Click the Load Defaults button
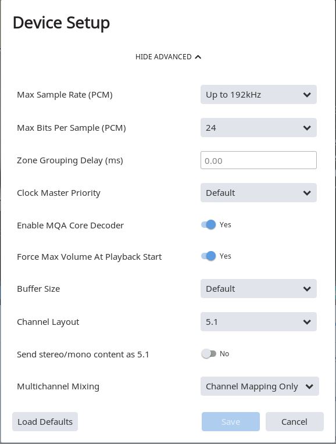The width and height of the screenshot is (336, 444). [x=45, y=422]
